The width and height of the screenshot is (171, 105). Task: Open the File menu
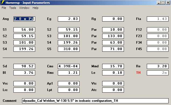pyautogui.click(x=4, y=8)
